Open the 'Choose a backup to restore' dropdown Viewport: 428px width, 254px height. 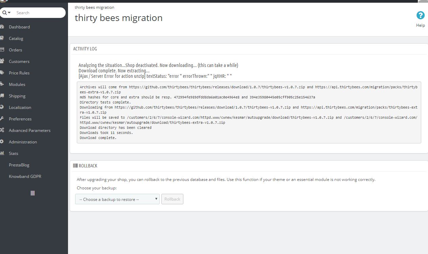pyautogui.click(x=117, y=199)
